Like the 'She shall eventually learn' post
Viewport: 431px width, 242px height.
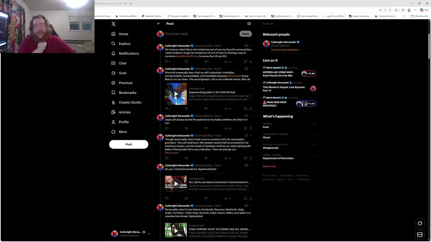pos(206,109)
